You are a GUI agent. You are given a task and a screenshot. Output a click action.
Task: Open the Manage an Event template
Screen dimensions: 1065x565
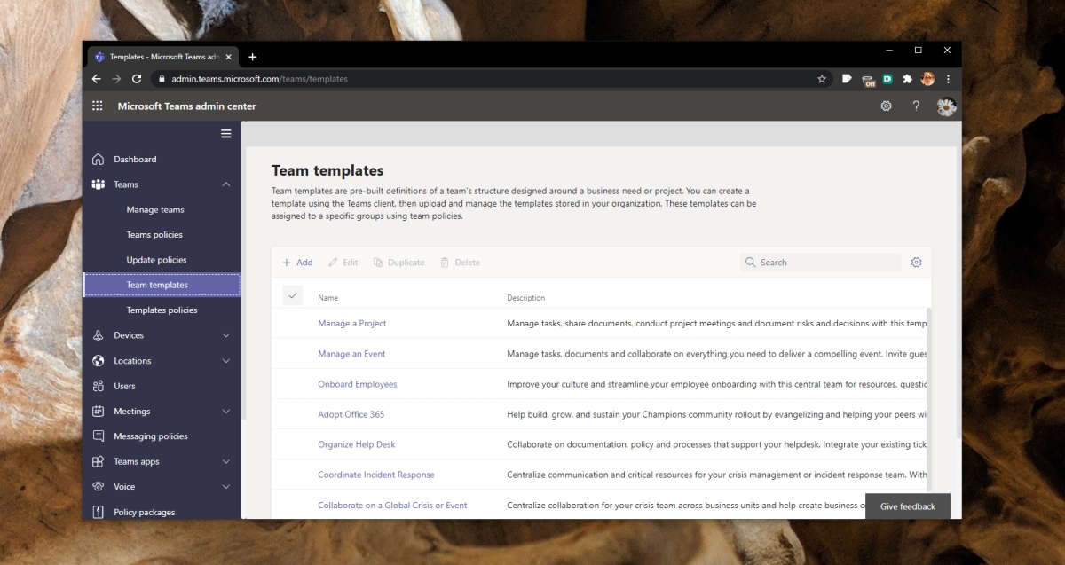coord(351,354)
